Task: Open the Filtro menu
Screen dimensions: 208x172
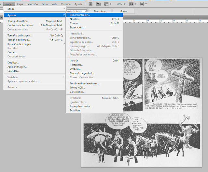Action: point(45,4)
